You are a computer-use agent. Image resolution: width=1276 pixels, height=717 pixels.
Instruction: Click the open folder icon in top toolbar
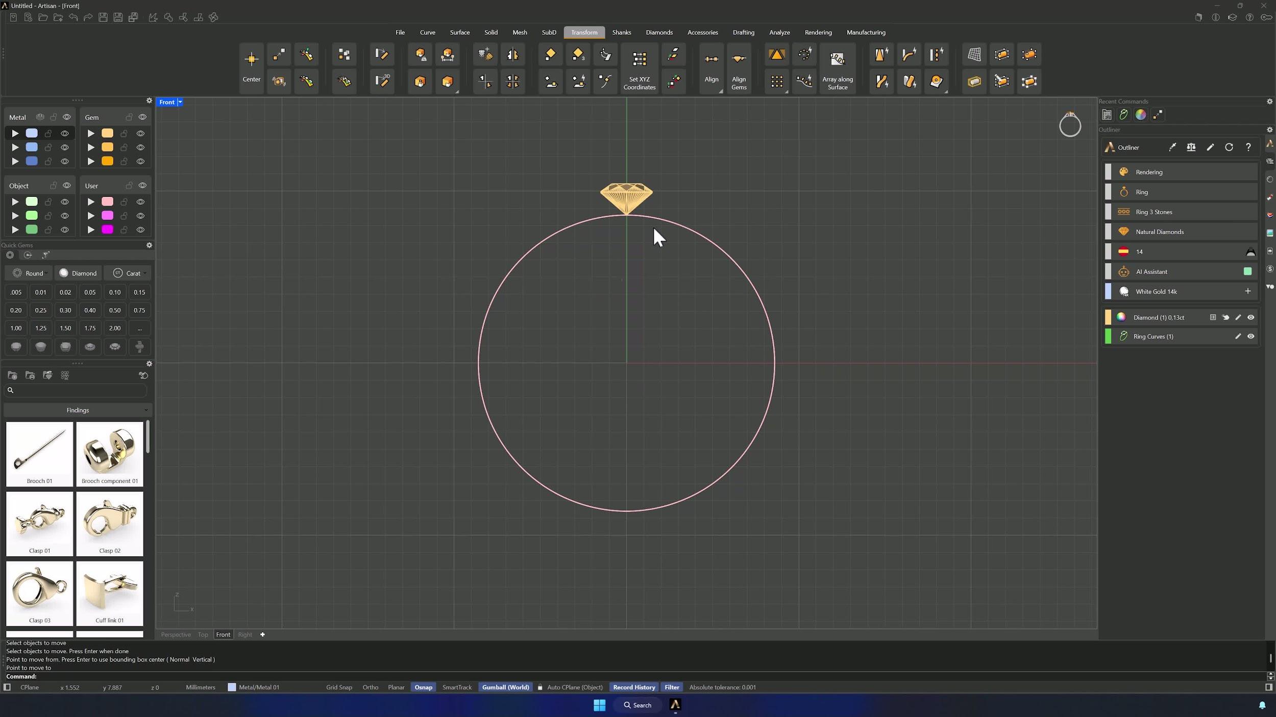coord(43,17)
